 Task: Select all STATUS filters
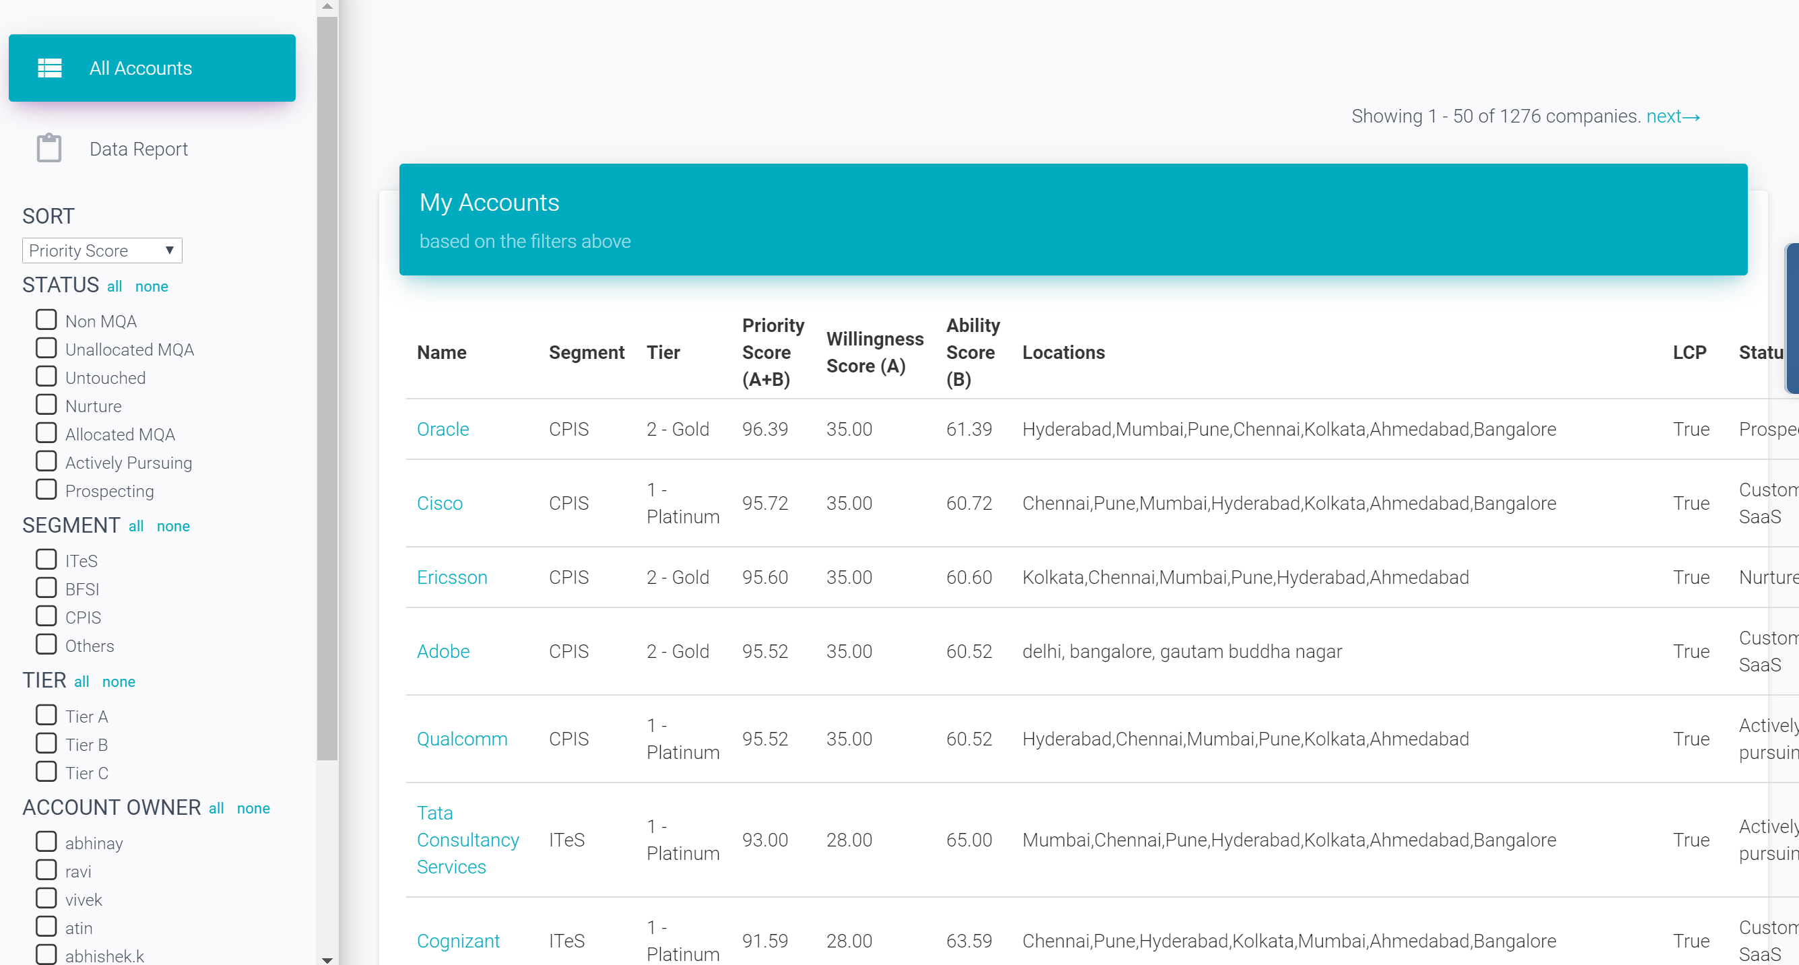click(115, 286)
